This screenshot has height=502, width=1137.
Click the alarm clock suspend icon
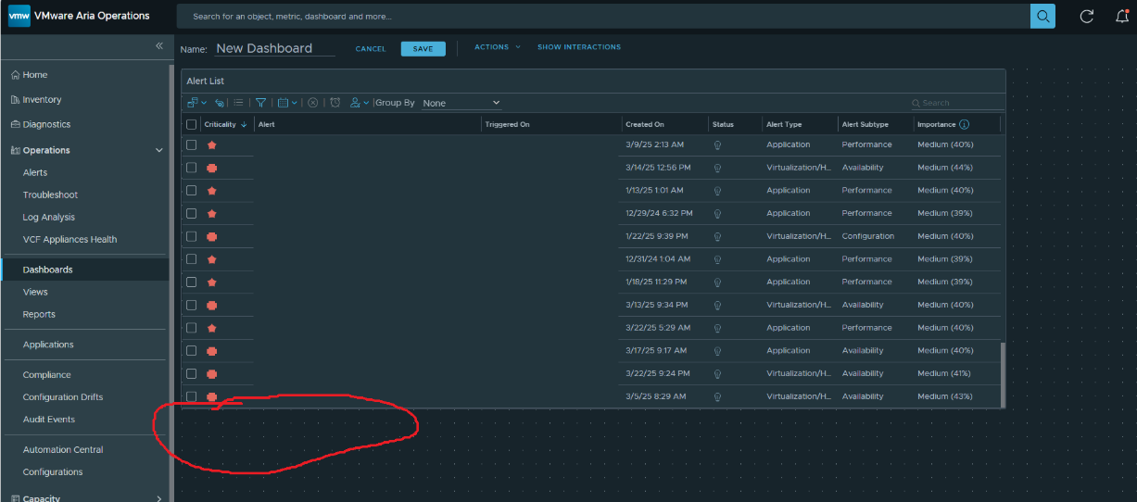(x=335, y=103)
